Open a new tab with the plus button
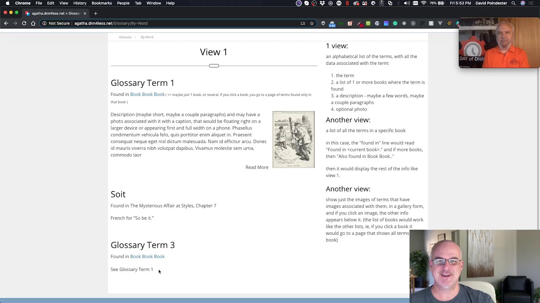Screen dimensions: 540x303 pos(95,13)
